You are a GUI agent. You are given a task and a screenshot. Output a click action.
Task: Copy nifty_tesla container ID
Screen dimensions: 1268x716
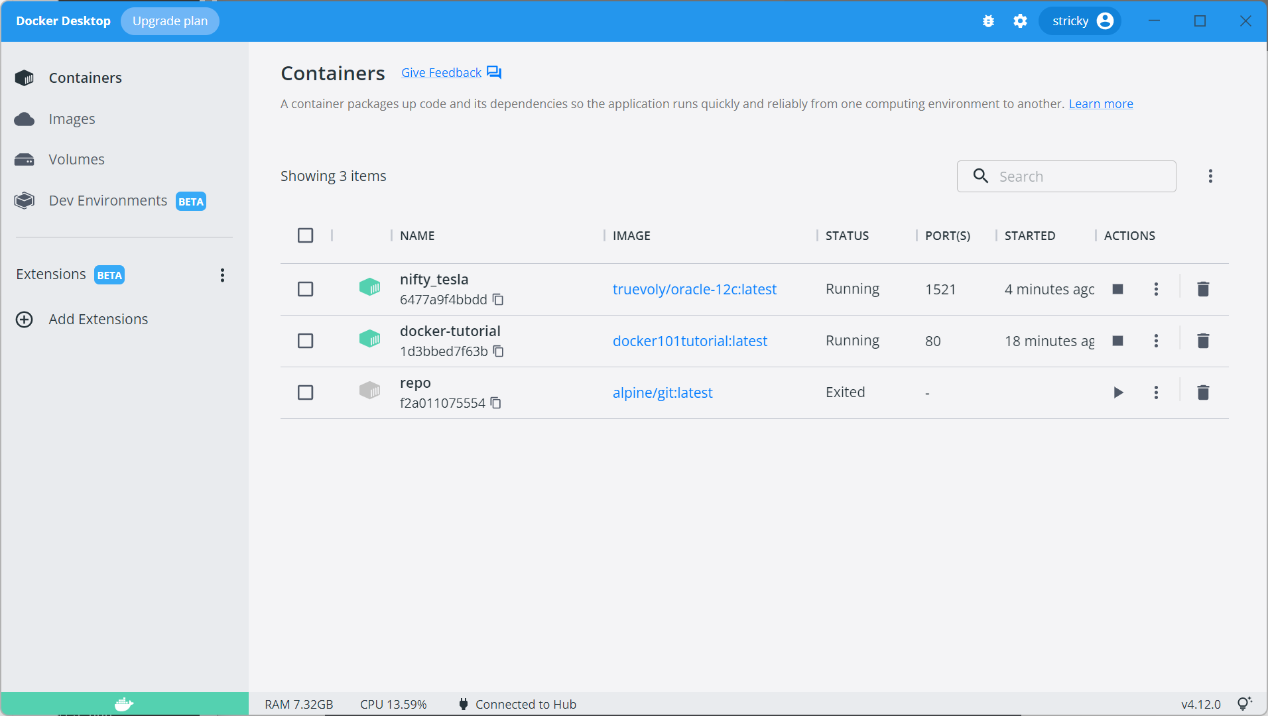[x=498, y=300]
